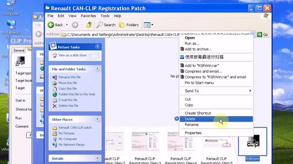This screenshot has width=293, height=164.
Task: Go back with the green Back arrow
Action: tap(51, 25)
